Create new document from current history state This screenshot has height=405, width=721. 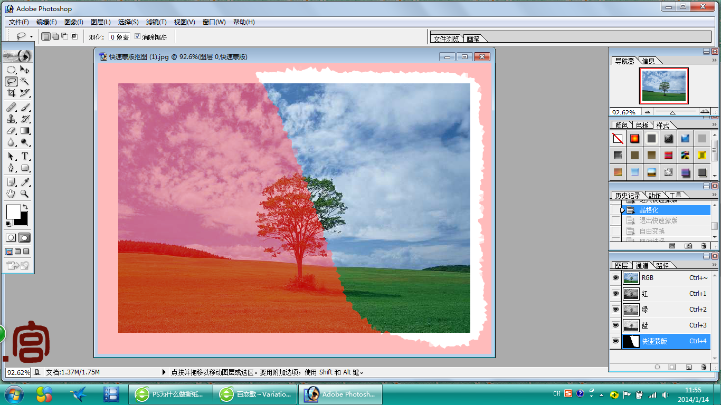(672, 246)
